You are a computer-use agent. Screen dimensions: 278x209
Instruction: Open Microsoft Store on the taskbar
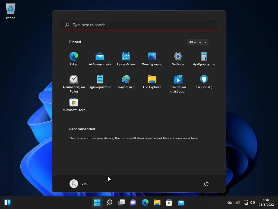pos(169,202)
